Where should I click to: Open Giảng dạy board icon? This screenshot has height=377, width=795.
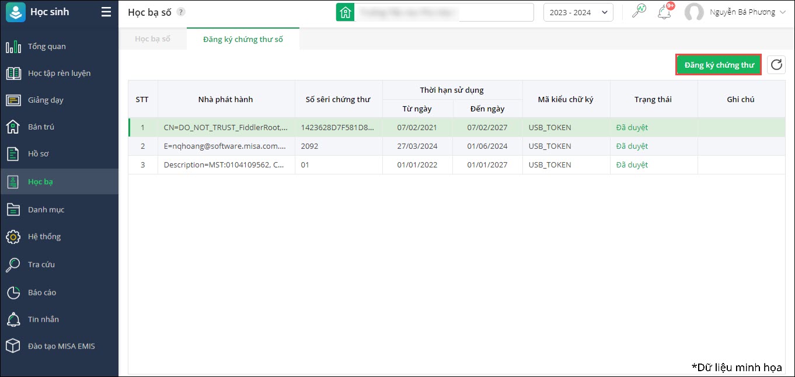[13, 100]
